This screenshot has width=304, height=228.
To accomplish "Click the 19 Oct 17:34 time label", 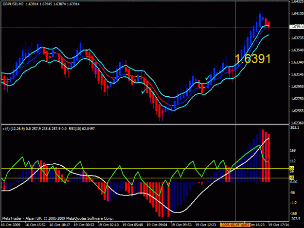I will (279, 225).
